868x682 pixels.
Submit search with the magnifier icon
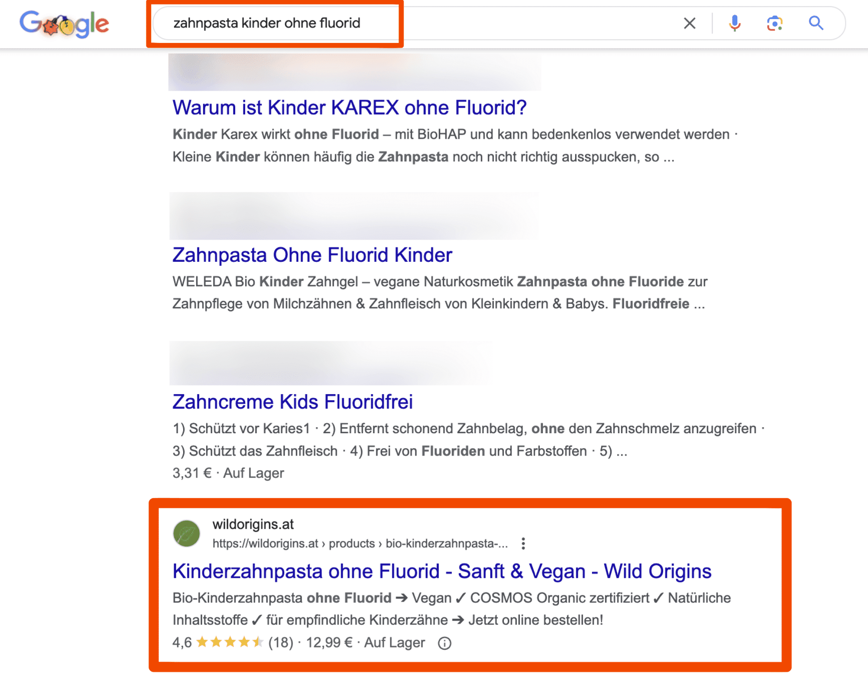[816, 23]
